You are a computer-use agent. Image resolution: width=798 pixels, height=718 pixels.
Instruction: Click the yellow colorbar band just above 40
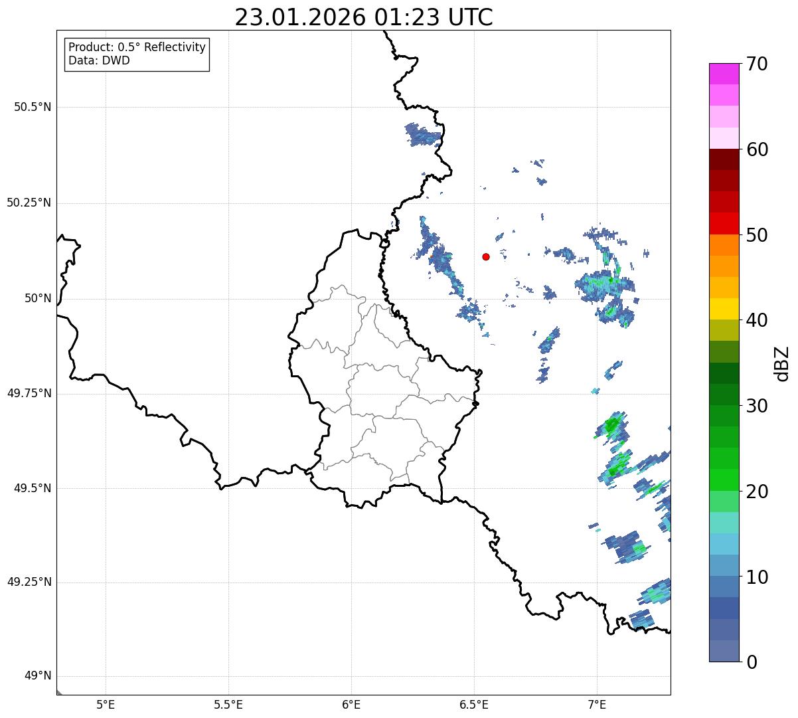(724, 309)
